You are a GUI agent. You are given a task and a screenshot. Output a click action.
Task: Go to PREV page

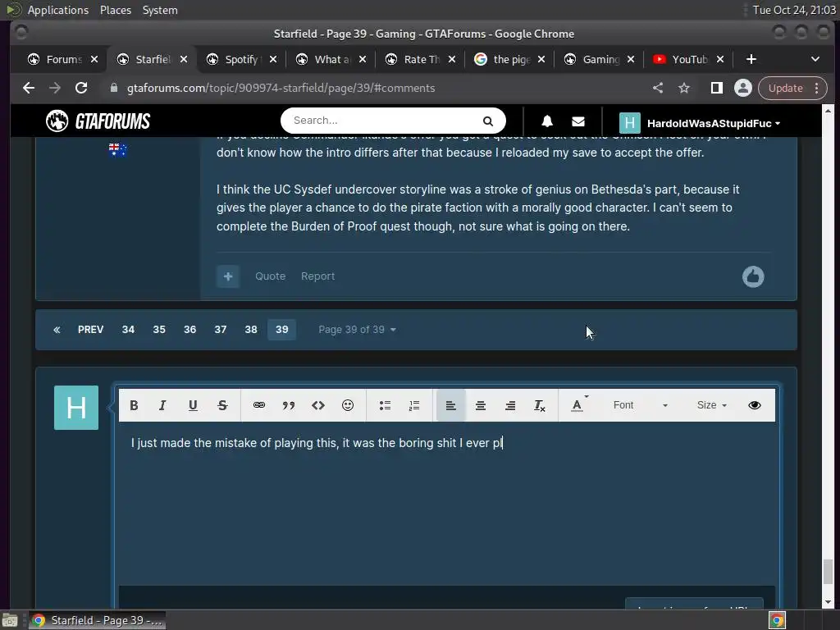(90, 330)
